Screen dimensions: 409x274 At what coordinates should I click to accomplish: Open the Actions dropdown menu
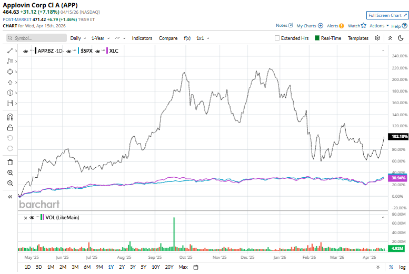coord(379,26)
